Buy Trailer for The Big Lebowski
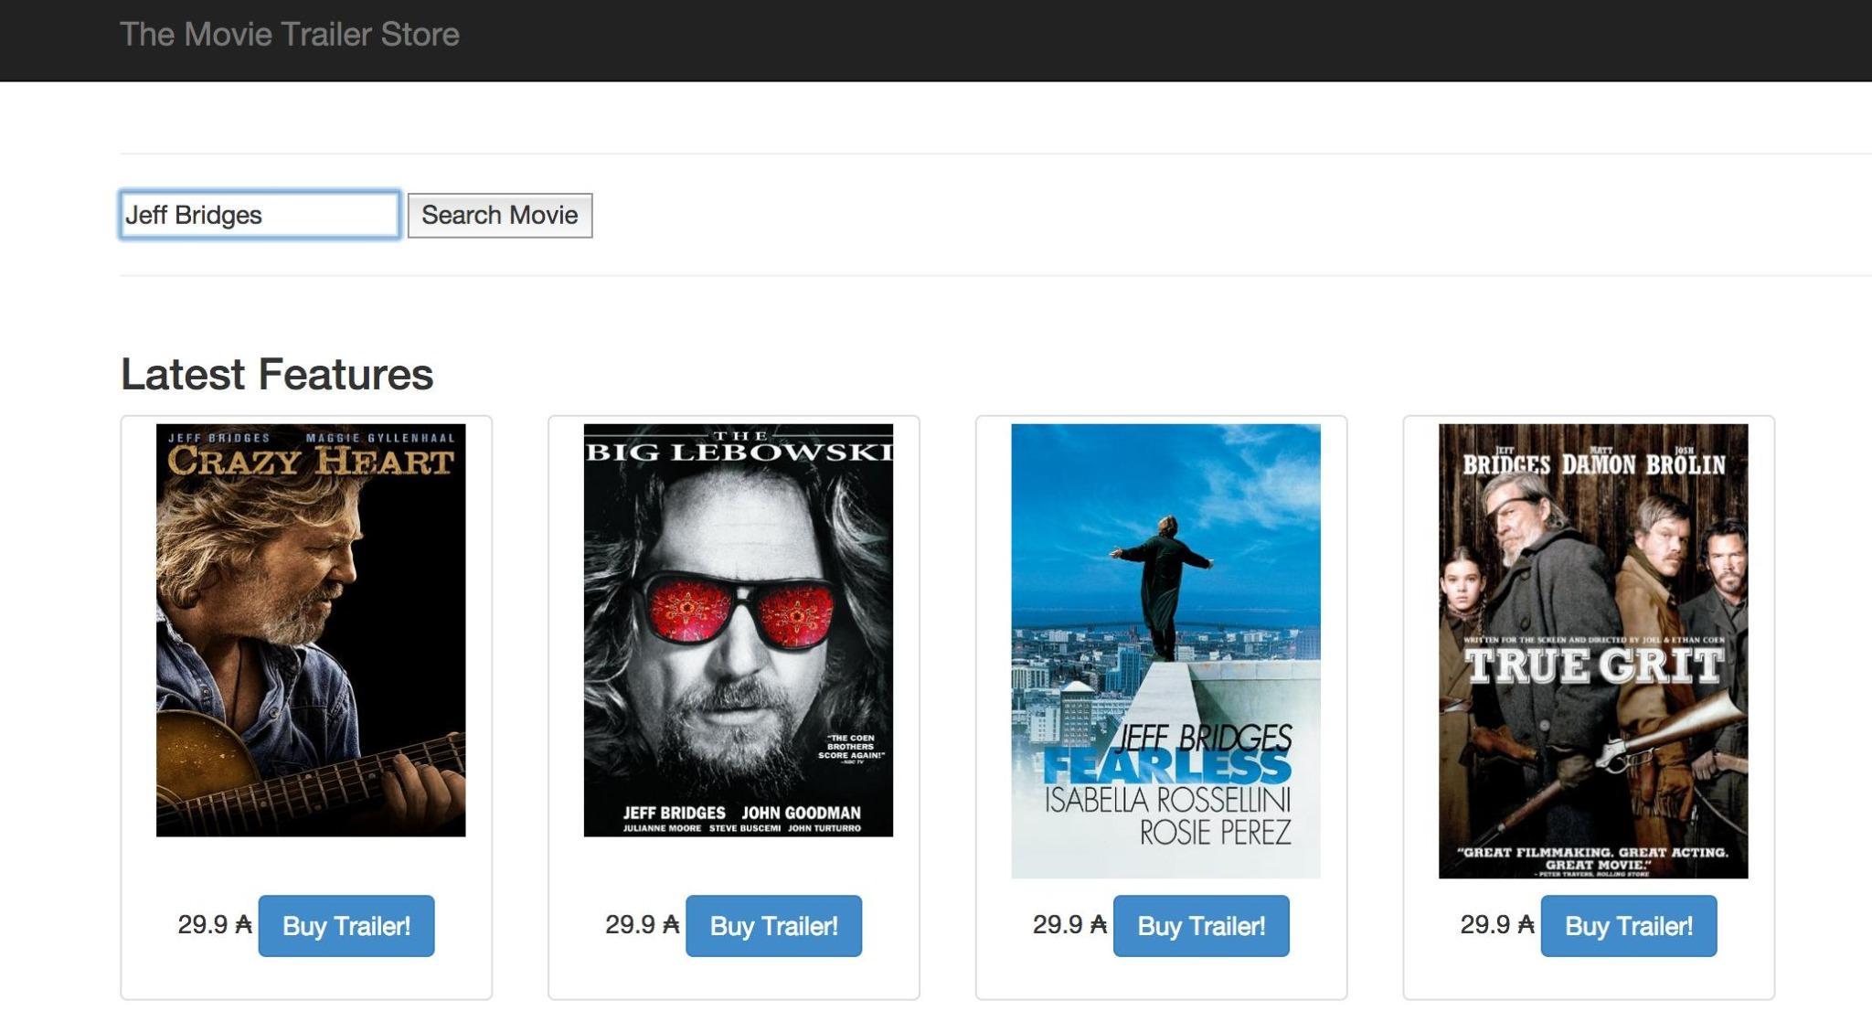This screenshot has width=1872, height=1011. coord(773,926)
